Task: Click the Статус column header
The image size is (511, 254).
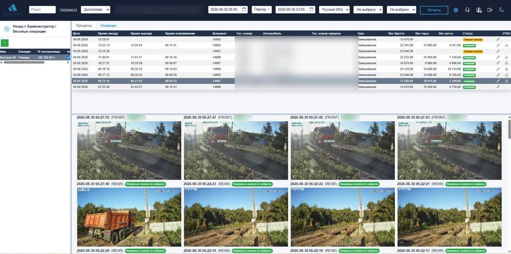Action: (x=468, y=34)
